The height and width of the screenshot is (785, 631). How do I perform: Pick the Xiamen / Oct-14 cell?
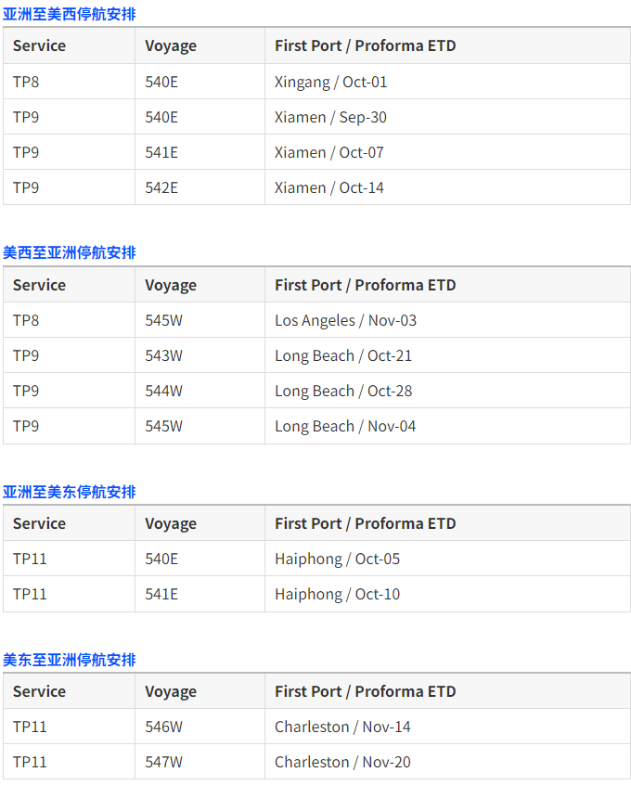(x=329, y=187)
